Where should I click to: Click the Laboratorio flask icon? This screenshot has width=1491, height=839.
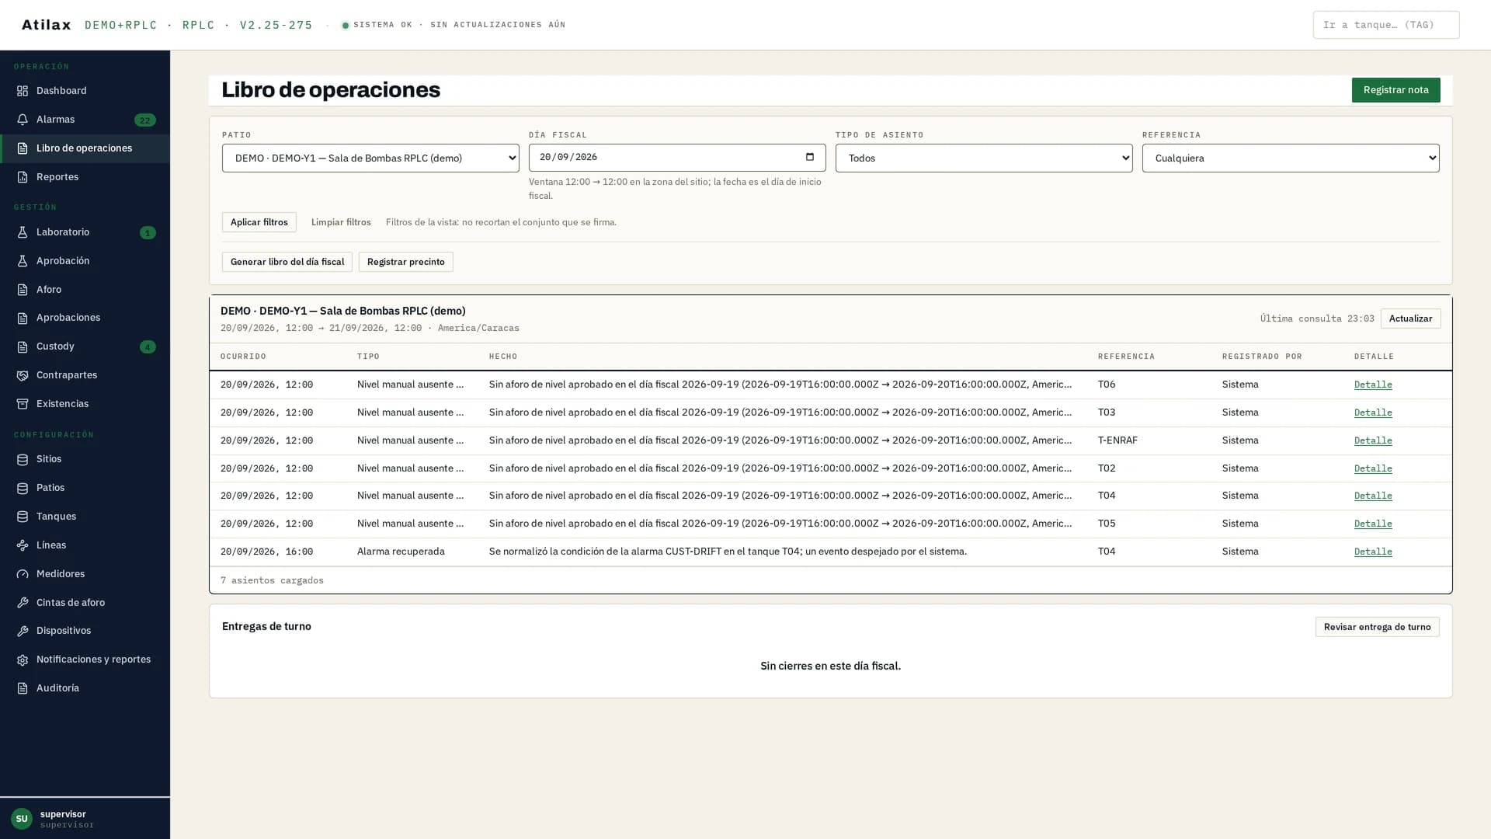(23, 232)
